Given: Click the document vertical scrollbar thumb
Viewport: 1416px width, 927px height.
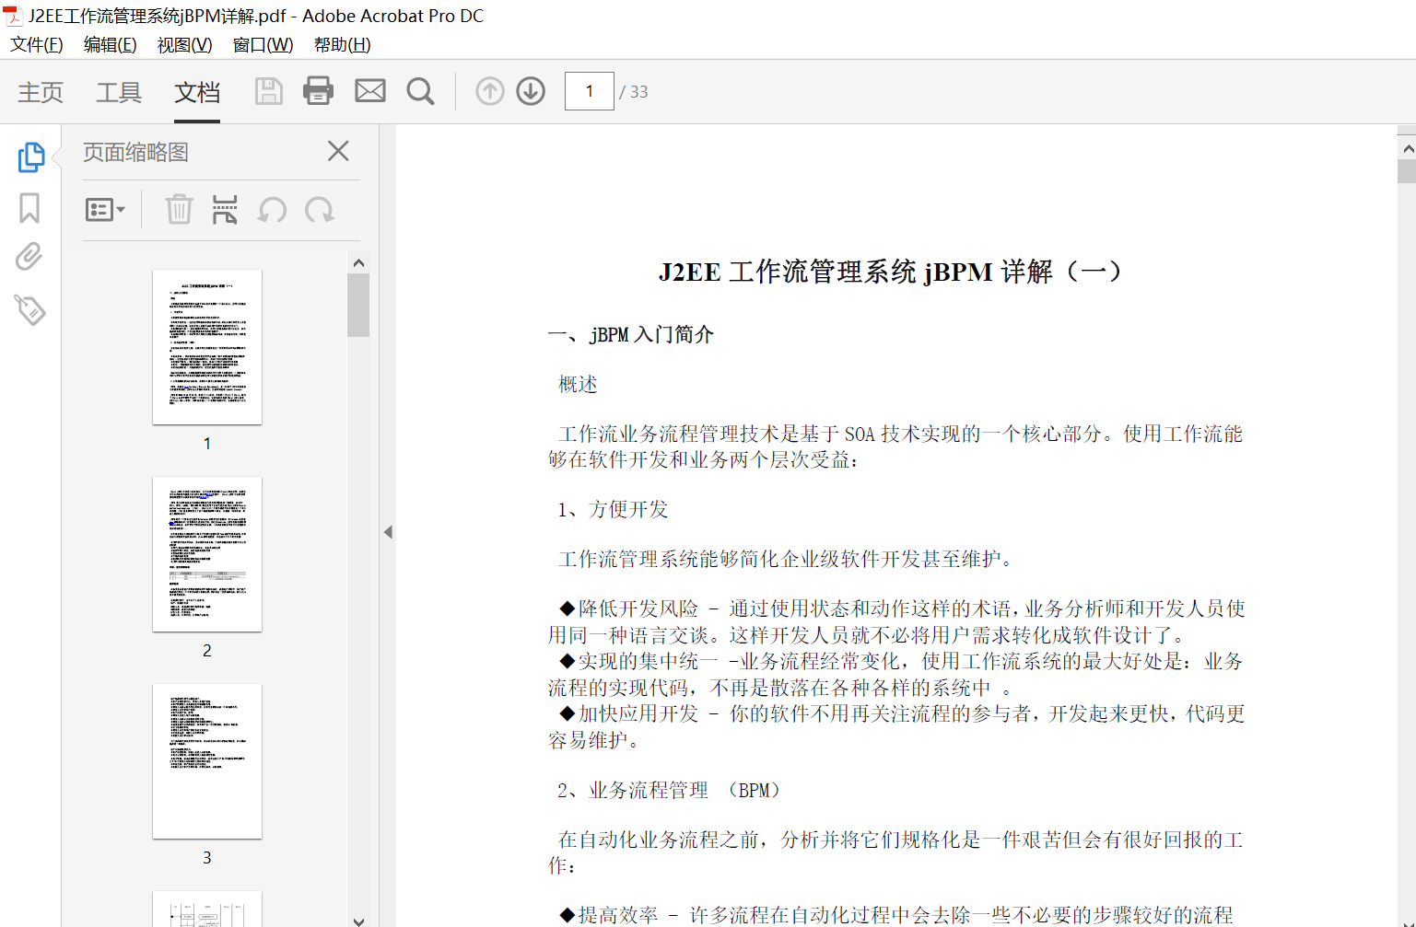Looking at the screenshot, I should pyautogui.click(x=1407, y=171).
